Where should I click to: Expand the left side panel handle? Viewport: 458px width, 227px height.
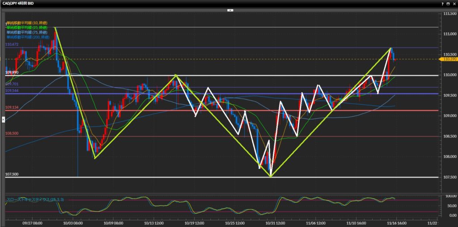(x=3, y=119)
